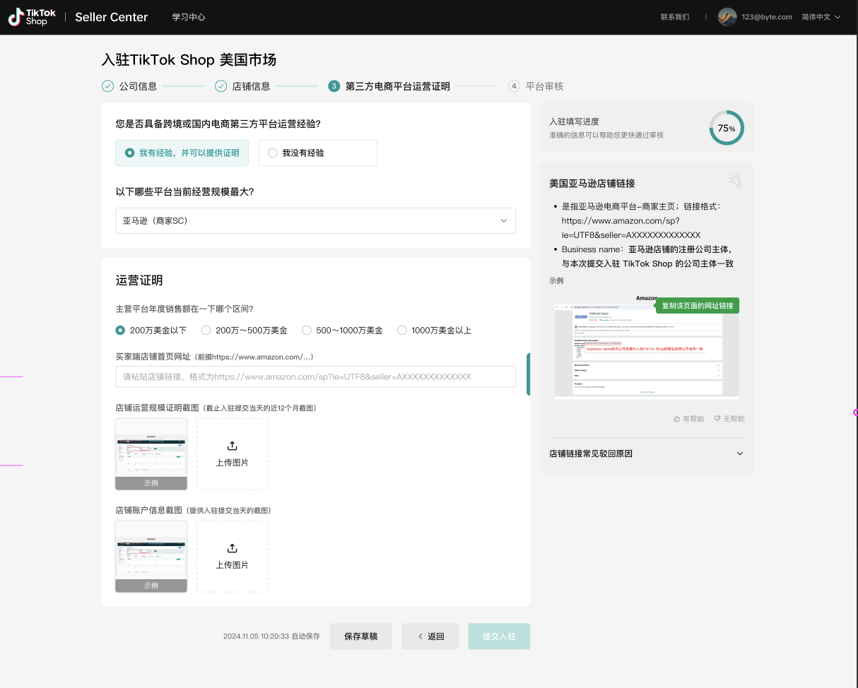Click the 保存草稿 button
Viewport: 858px width, 688px height.
click(360, 636)
